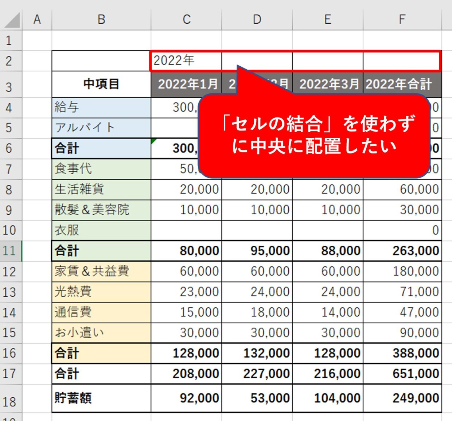Select the 家賃＆共益費 cell
Screen dimensions: 452x421
[101, 271]
